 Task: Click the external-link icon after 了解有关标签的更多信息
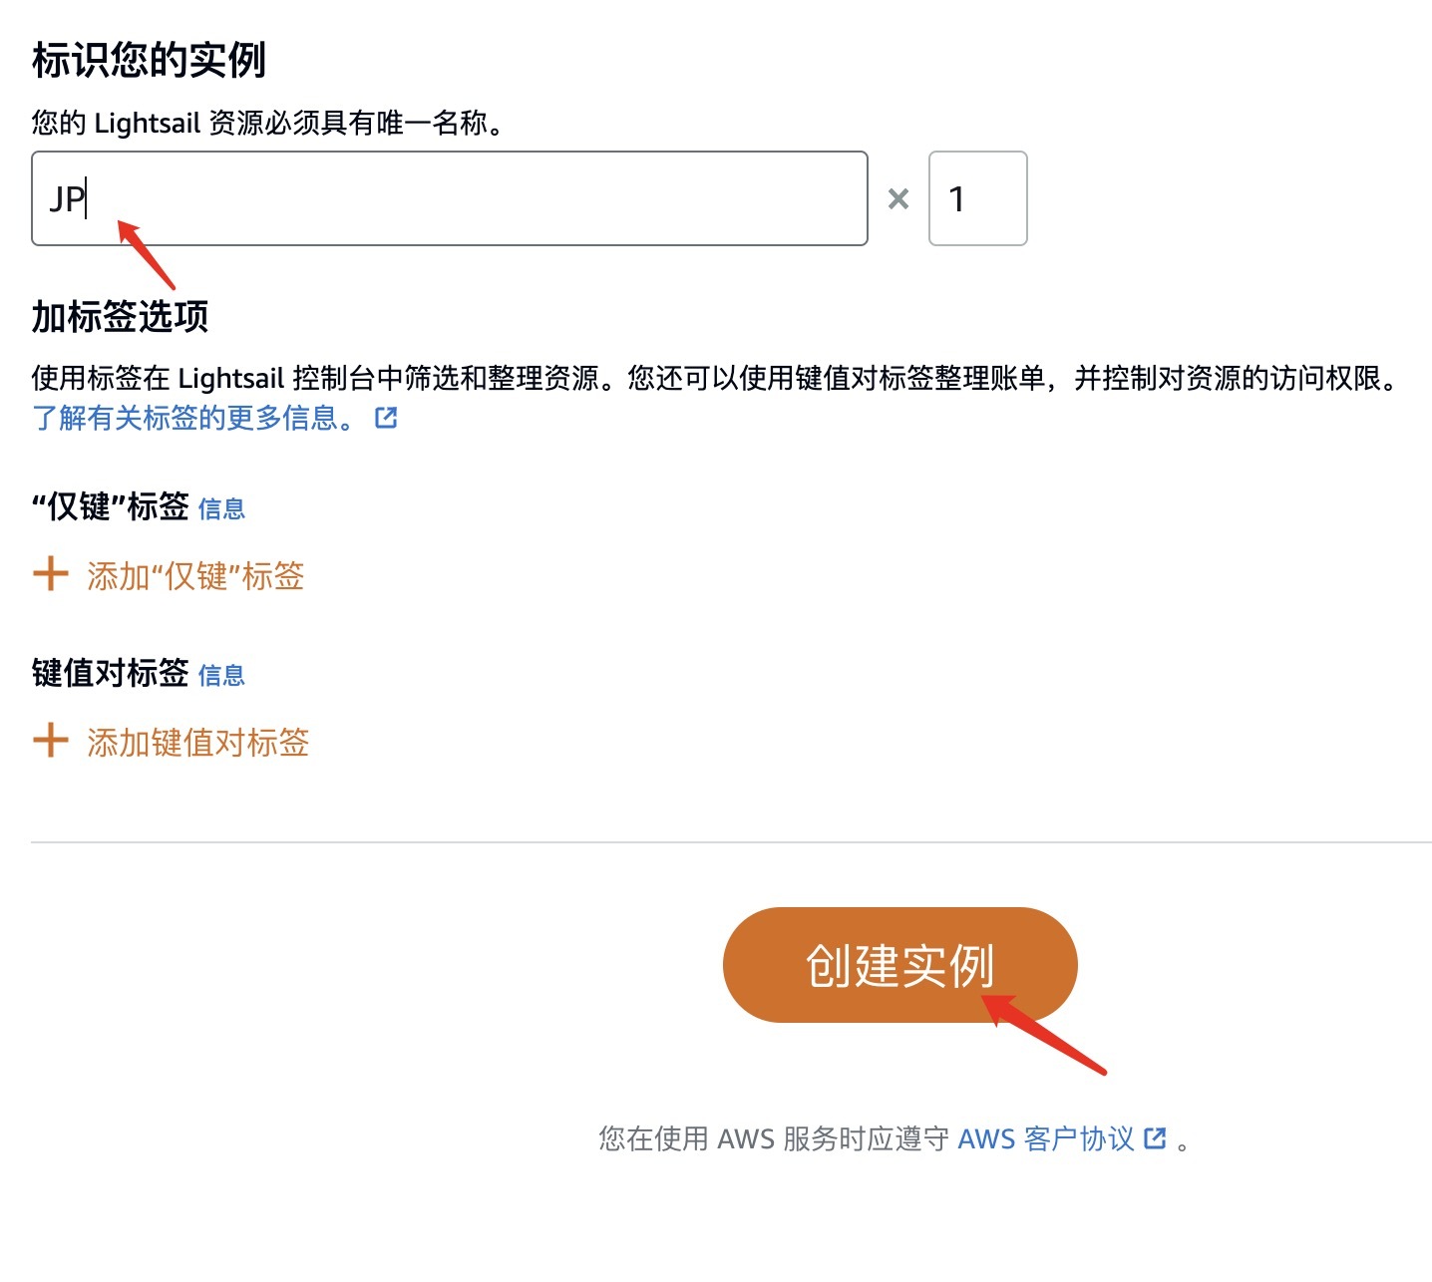click(x=386, y=418)
